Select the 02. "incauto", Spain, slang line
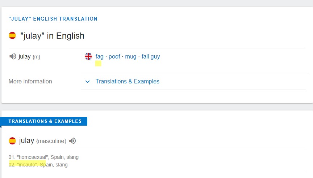The height and width of the screenshot is (178, 313). click(38, 165)
